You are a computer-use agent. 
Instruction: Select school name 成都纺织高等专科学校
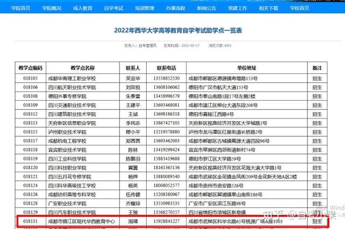pyautogui.click(x=72, y=195)
